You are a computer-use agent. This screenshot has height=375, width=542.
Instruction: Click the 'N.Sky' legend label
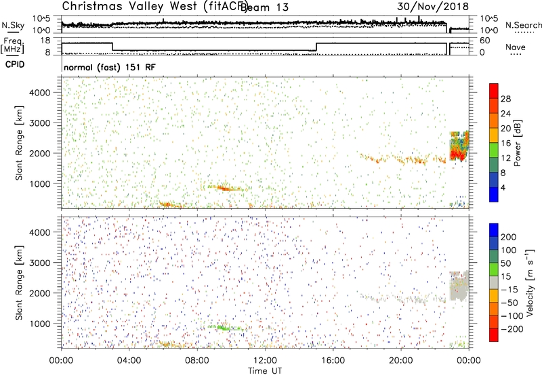(x=13, y=25)
